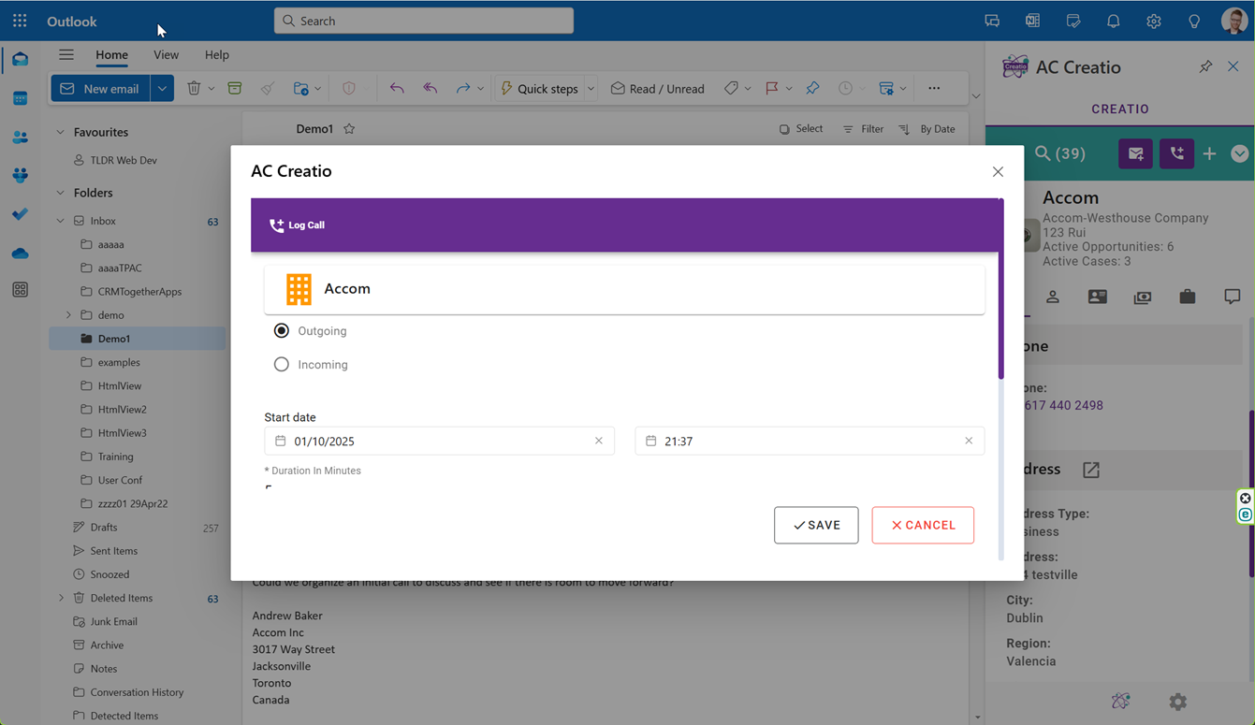The image size is (1255, 725).
Task: Collapse the Inbox folder tree
Action: 61,221
